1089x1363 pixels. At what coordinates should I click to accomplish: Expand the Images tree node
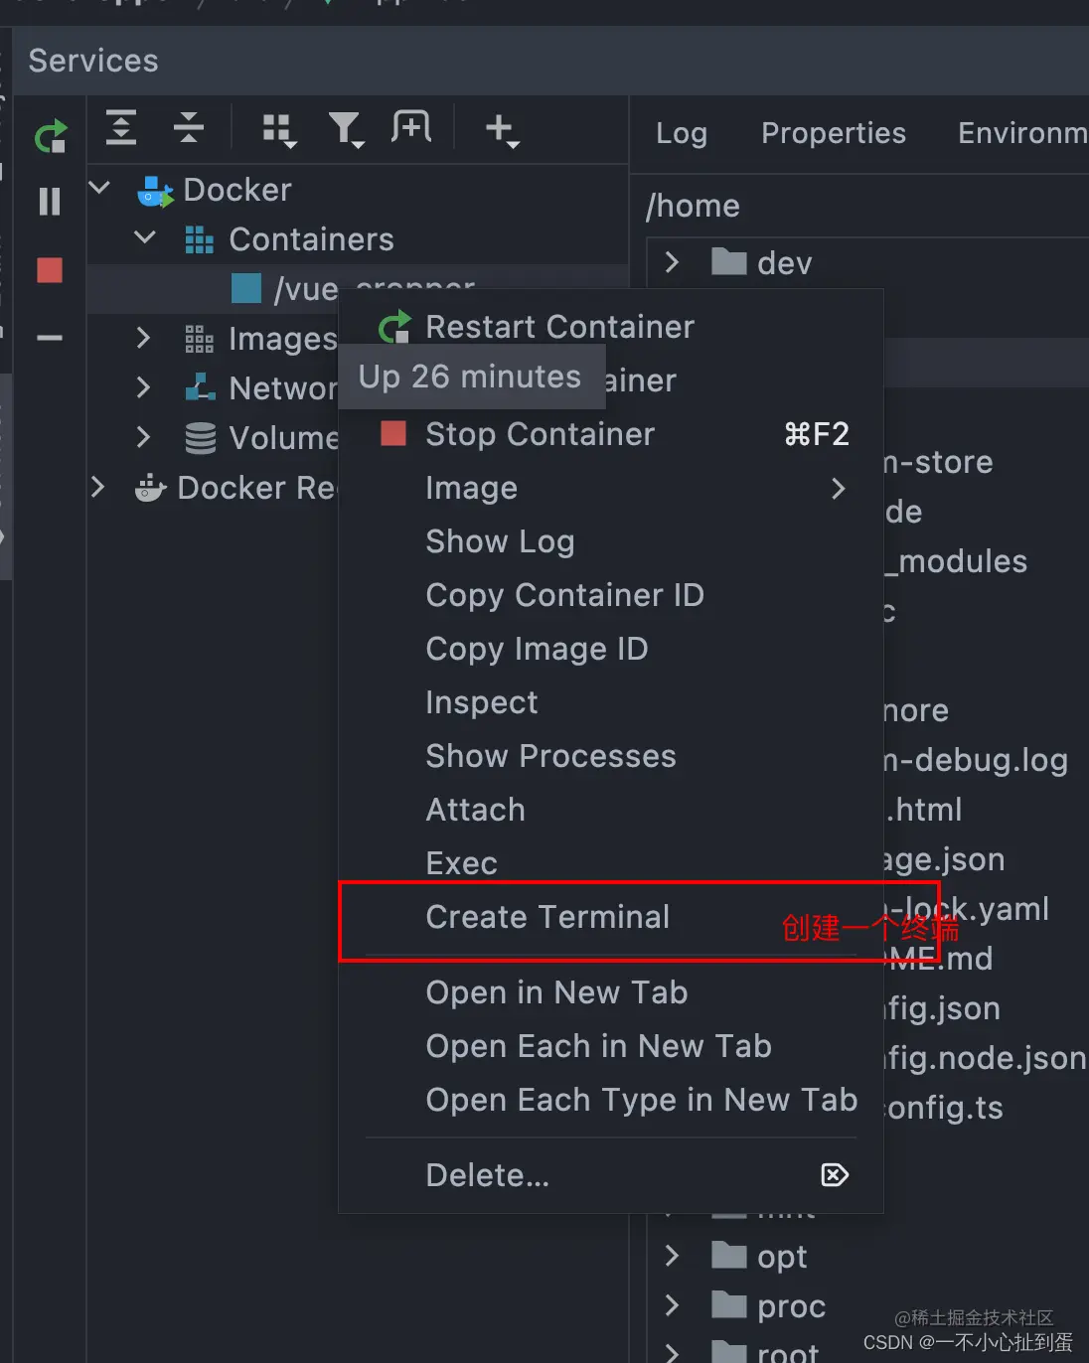click(143, 339)
